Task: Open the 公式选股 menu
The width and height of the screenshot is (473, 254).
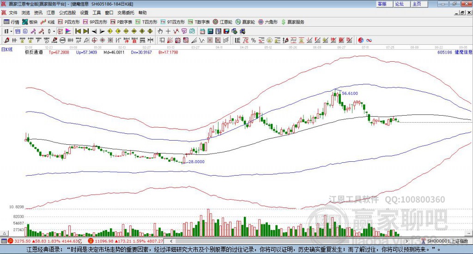Action: pos(67,12)
